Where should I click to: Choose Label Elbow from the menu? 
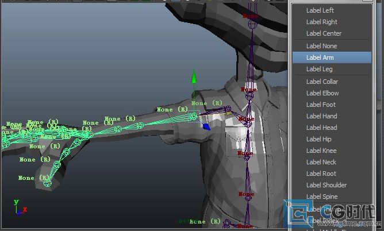[x=332, y=93]
